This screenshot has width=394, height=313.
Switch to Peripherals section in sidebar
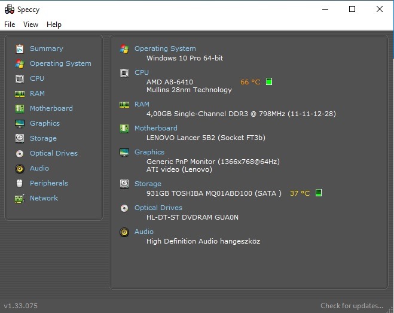click(x=49, y=183)
